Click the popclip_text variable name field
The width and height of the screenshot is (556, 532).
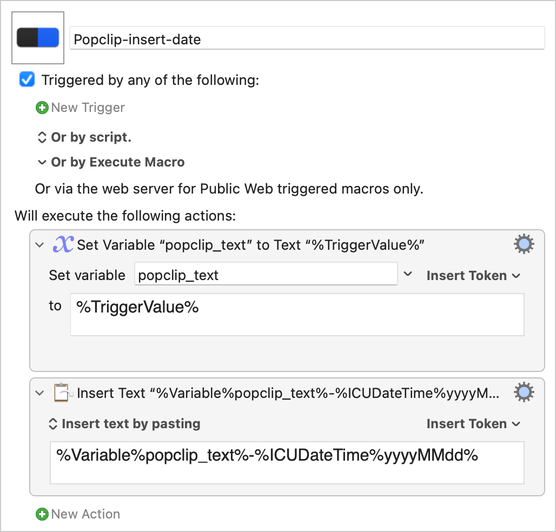266,274
